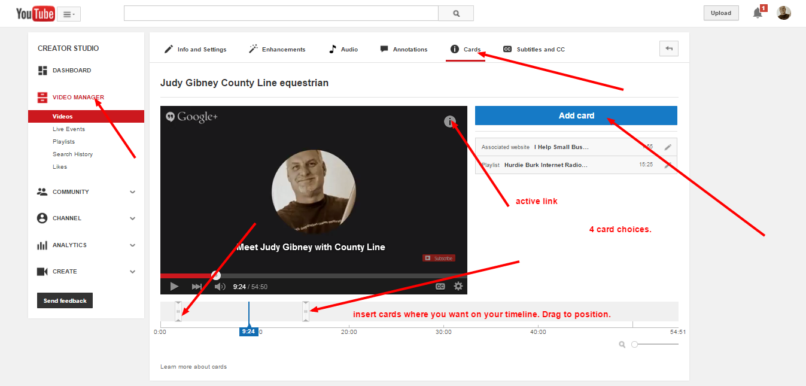Open the Subtitles and CC tab
This screenshot has width=806, height=386.
(x=534, y=49)
